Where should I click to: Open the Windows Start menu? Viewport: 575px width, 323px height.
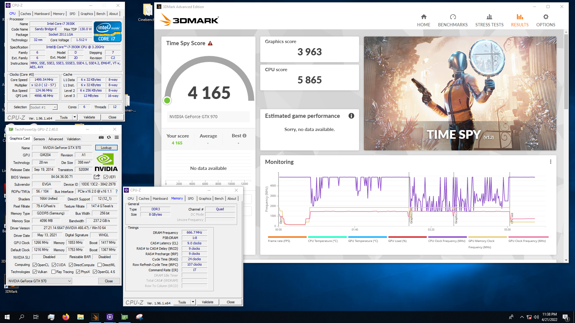tap(7, 317)
